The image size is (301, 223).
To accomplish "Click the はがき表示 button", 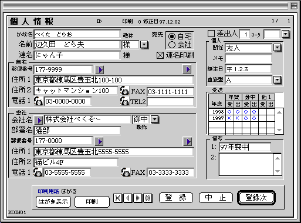I will [x=53, y=201].
